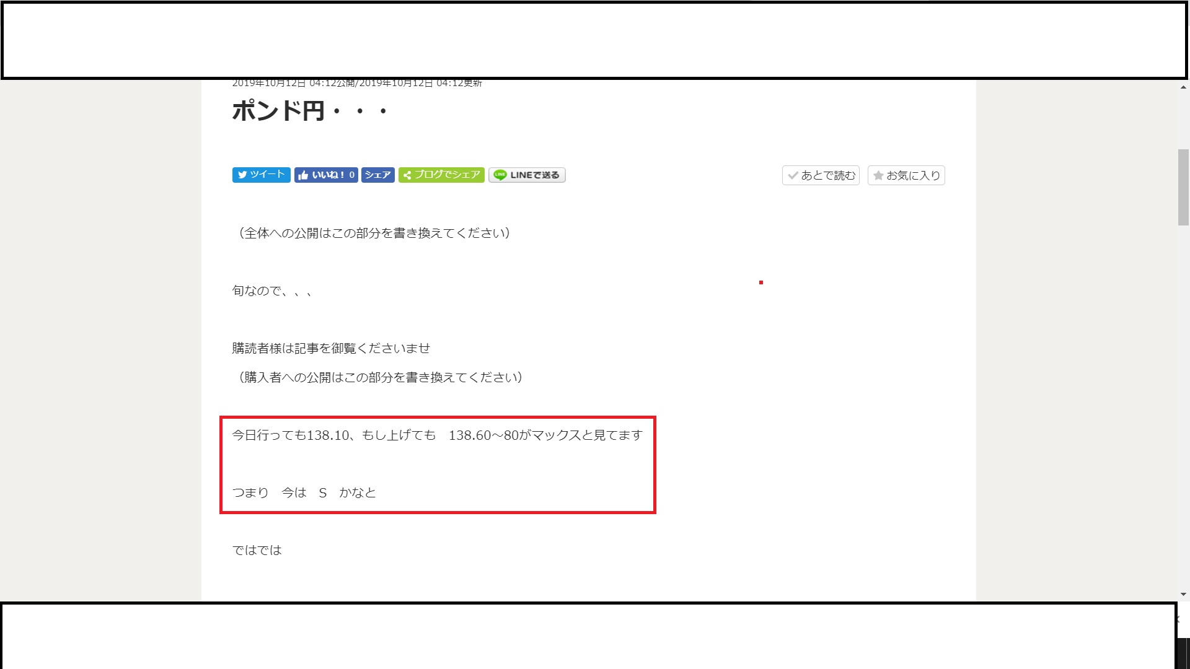Click the つまり 今は S かなと line

304,493
